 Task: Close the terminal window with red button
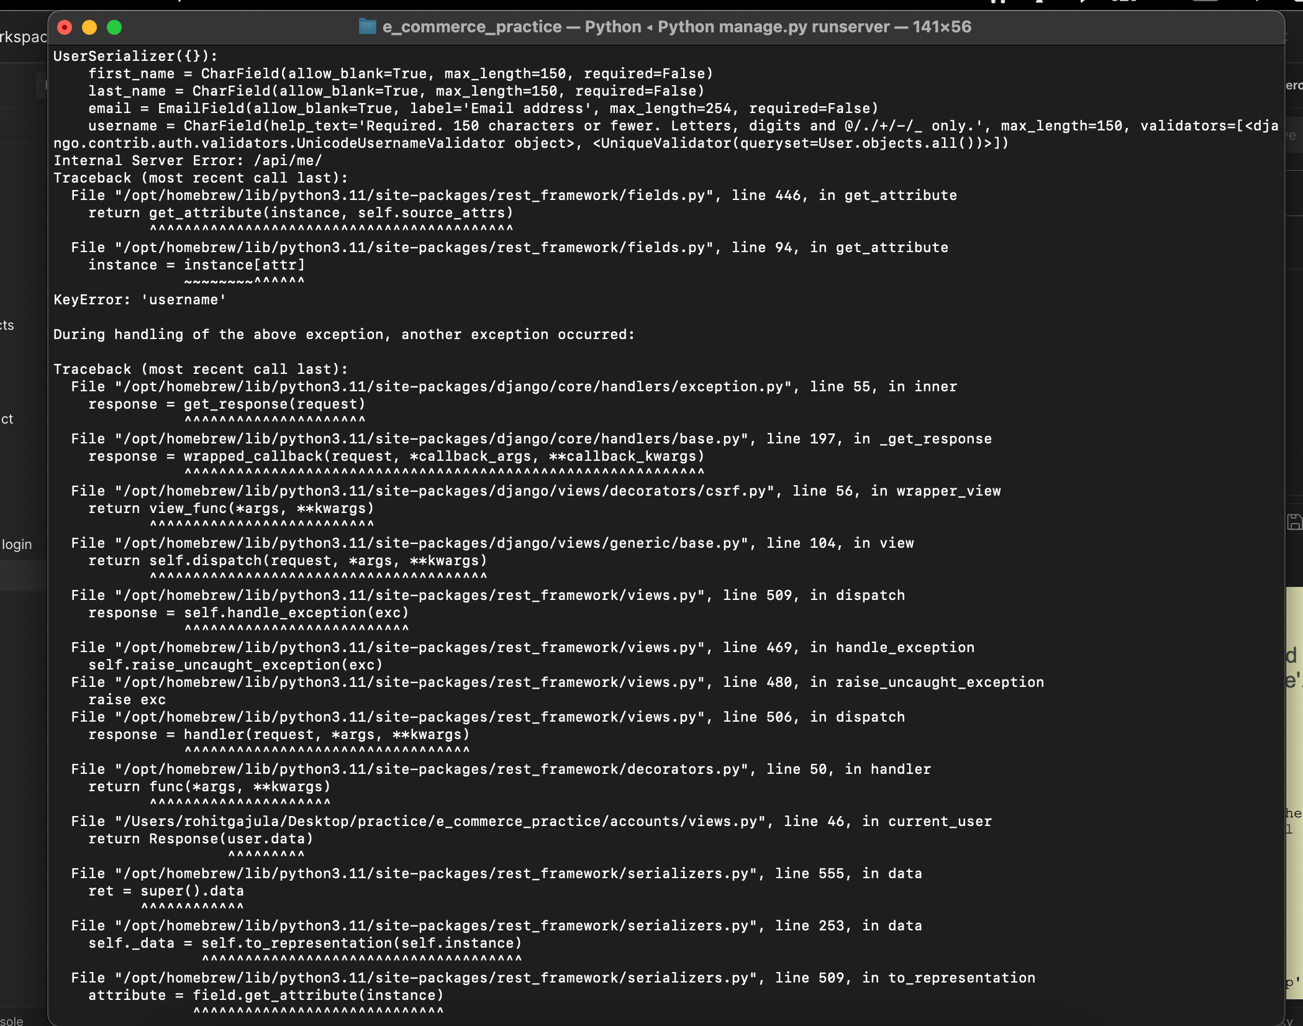tap(65, 27)
